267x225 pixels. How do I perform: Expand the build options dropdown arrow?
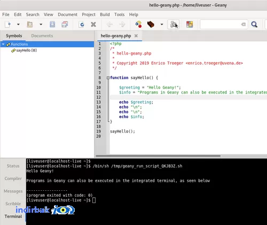[162, 24]
